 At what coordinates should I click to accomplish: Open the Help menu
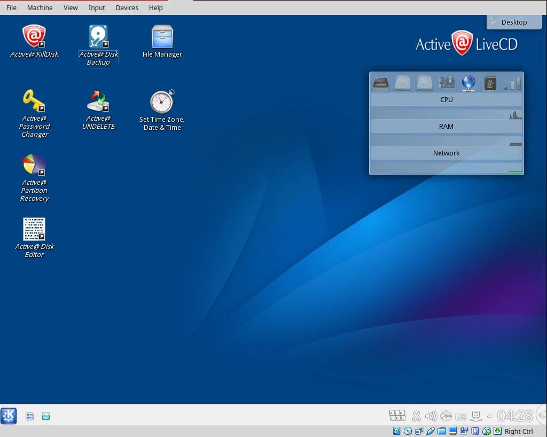(x=155, y=7)
